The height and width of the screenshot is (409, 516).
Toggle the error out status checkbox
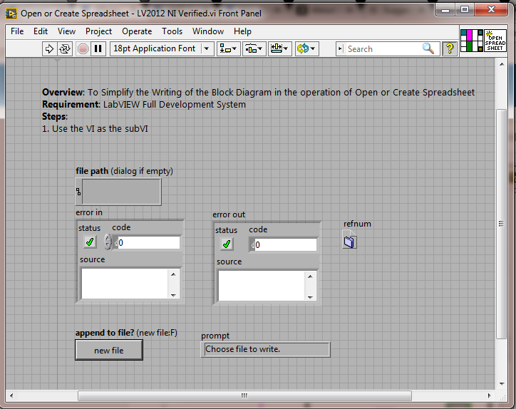[x=227, y=244]
